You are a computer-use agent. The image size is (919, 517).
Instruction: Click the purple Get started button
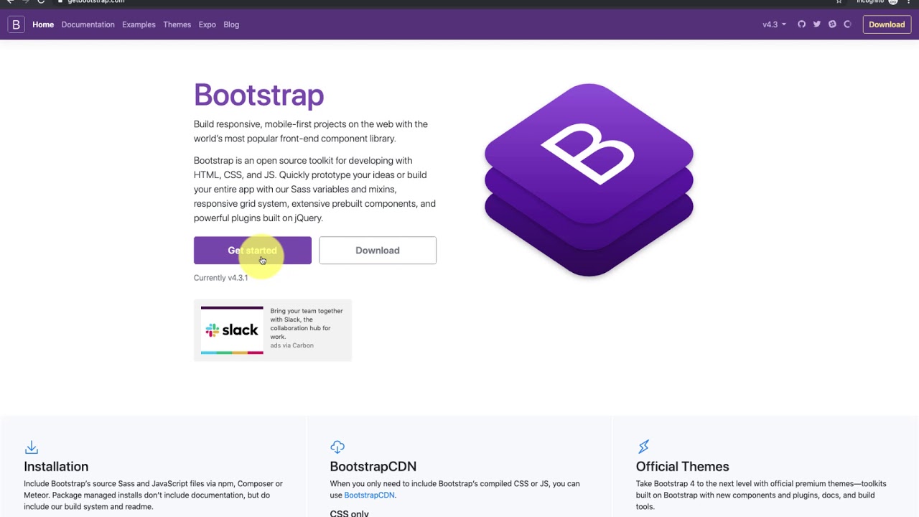click(x=252, y=250)
